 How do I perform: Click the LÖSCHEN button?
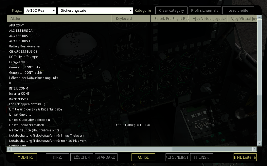coord(82,157)
